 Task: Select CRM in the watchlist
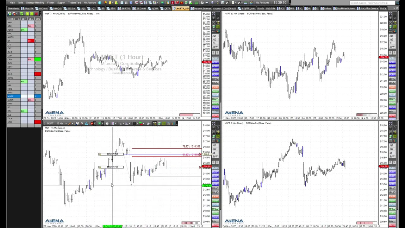[x=24, y=59]
